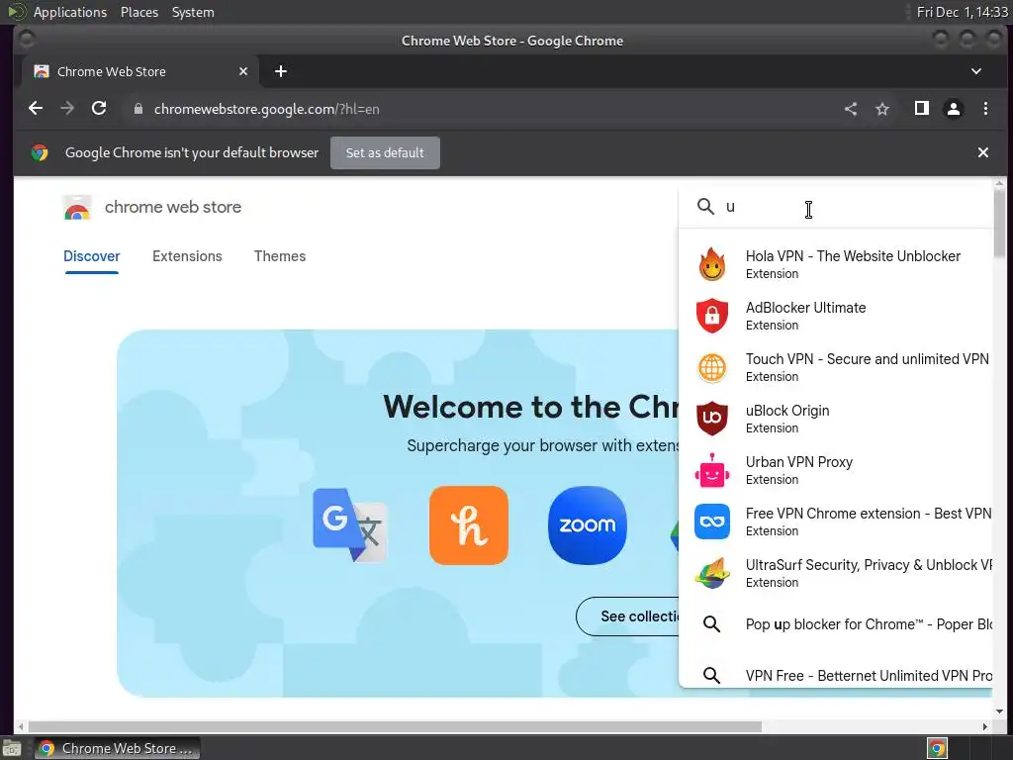Open Chrome's three-dot menu

[x=986, y=109]
